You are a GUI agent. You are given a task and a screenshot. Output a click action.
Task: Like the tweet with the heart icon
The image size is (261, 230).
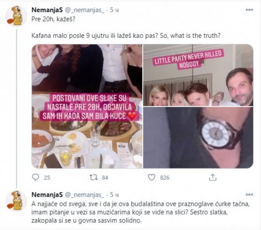pyautogui.click(x=151, y=177)
